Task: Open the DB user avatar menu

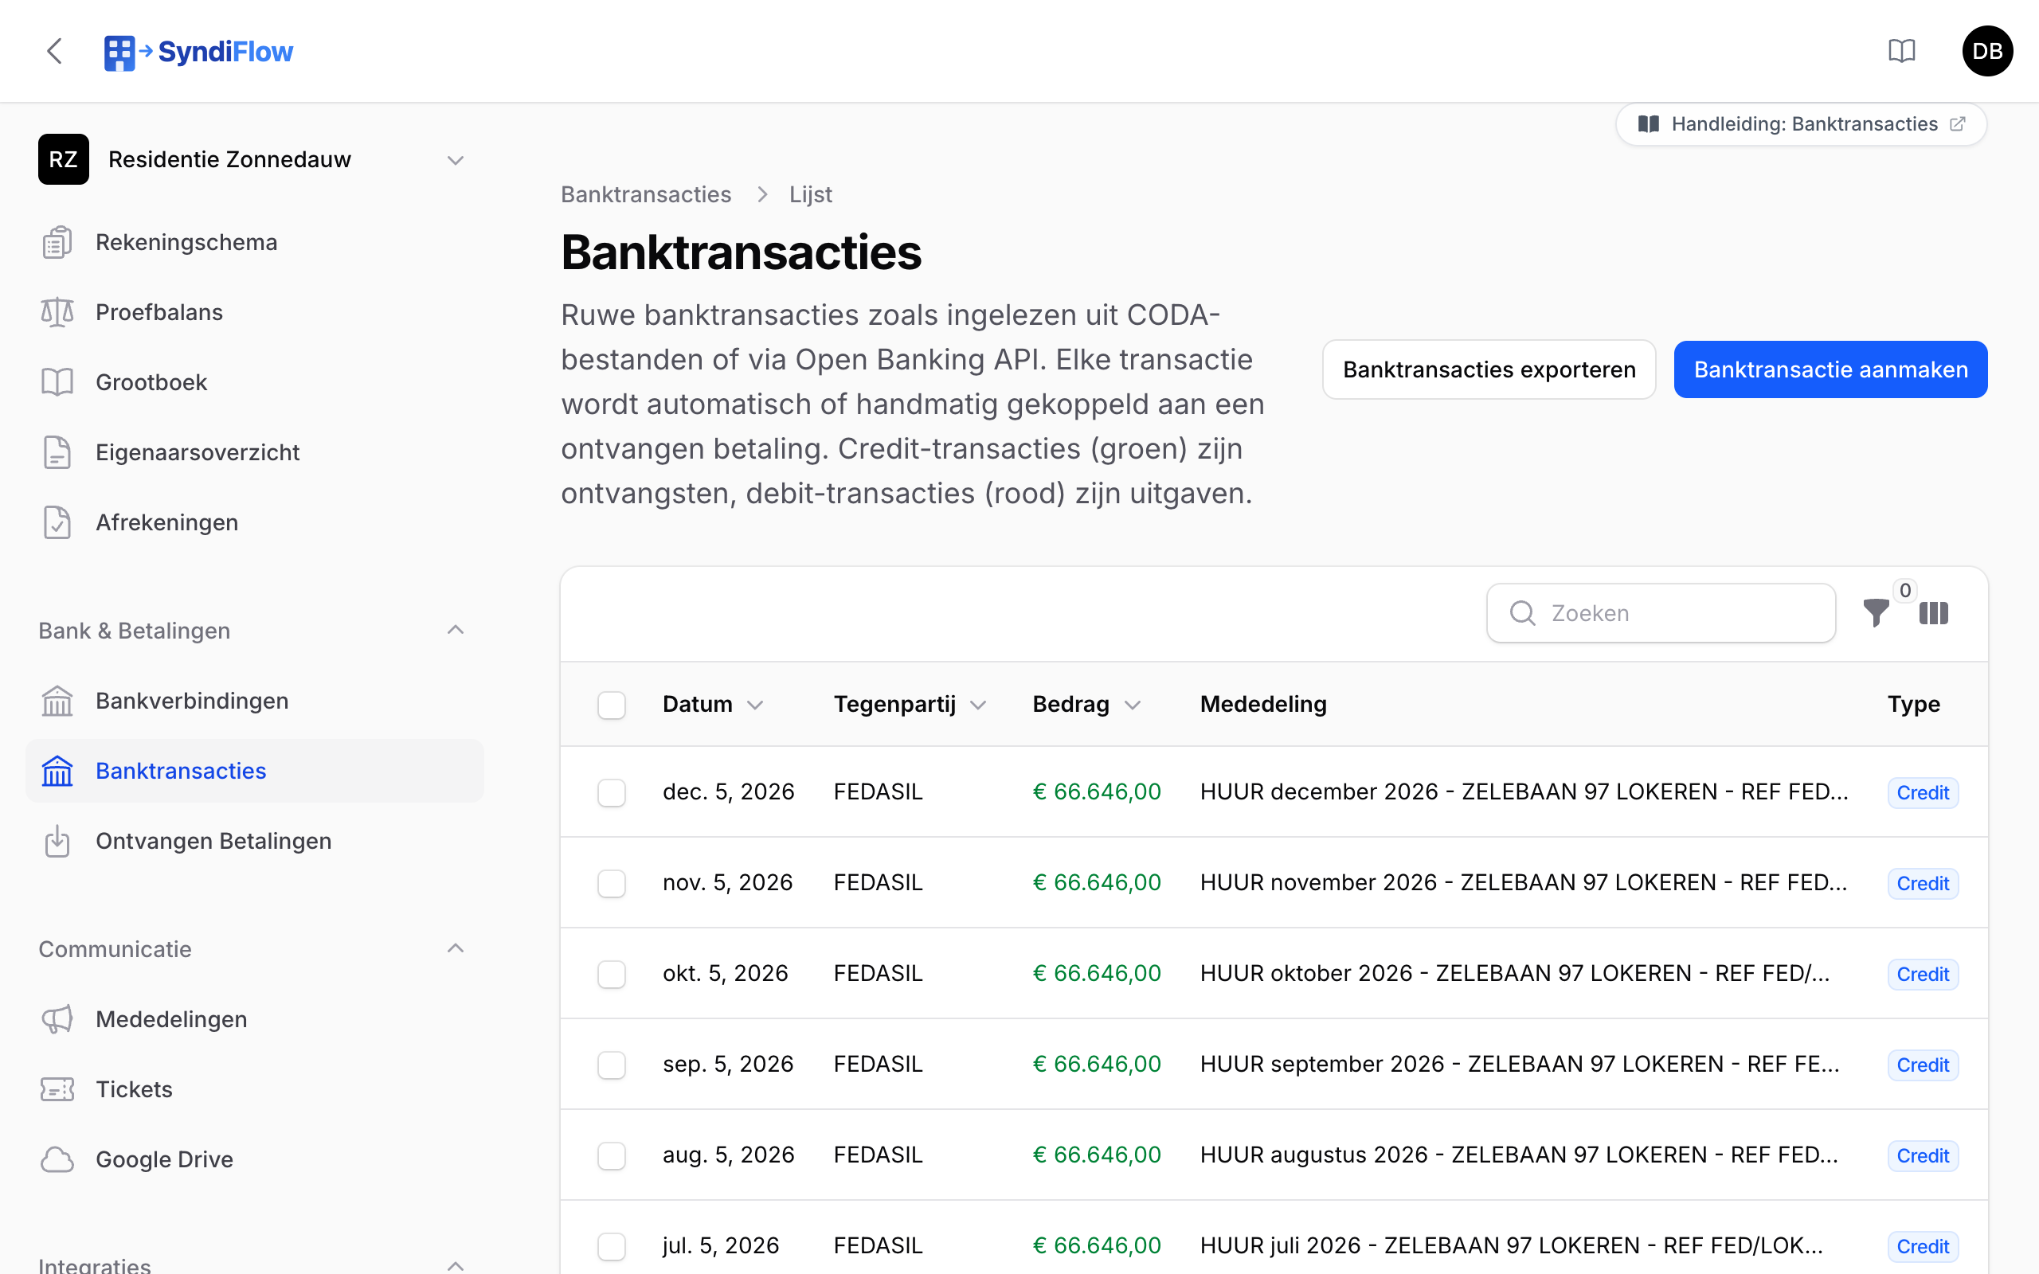Action: pos(1986,52)
